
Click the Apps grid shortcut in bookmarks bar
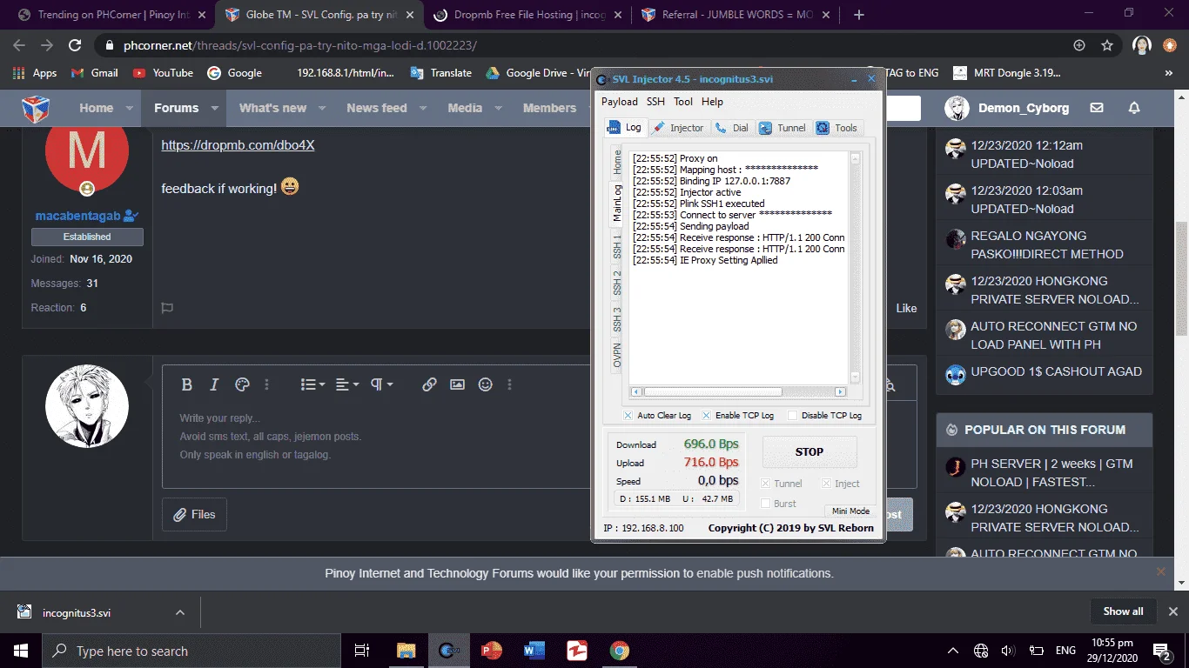coord(35,73)
